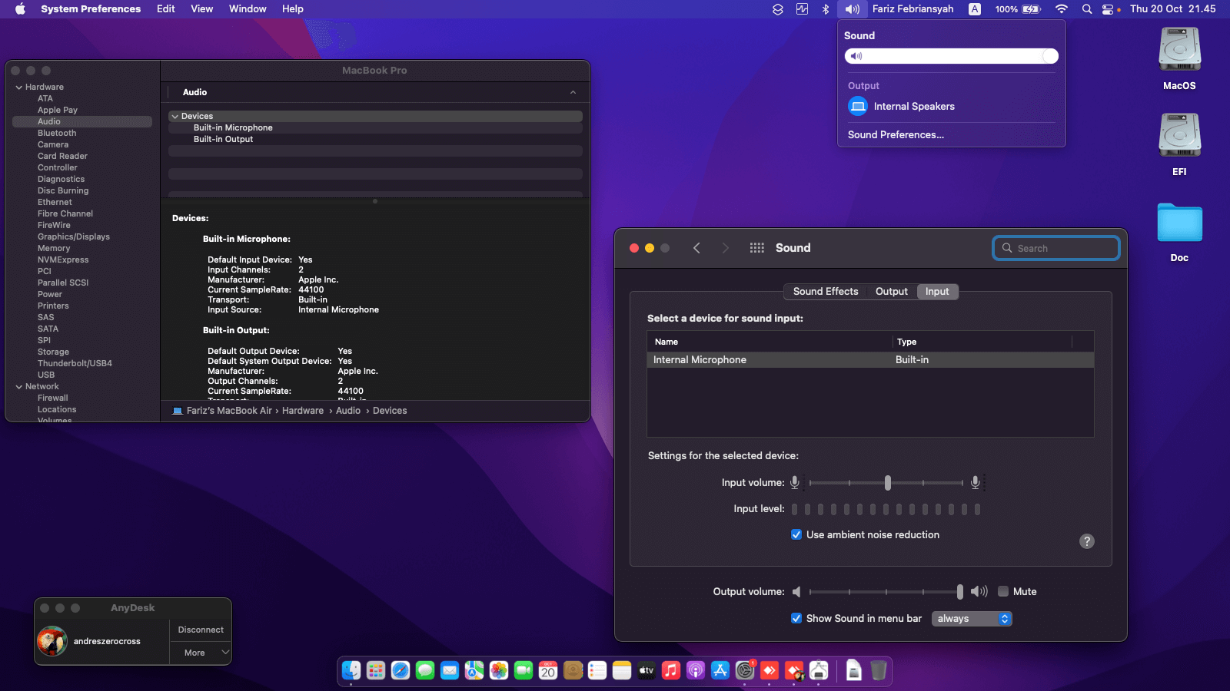Open Music app in the Dock

(671, 670)
